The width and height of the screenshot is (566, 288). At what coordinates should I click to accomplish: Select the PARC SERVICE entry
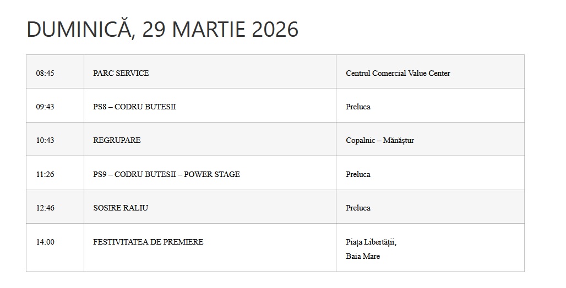point(121,73)
